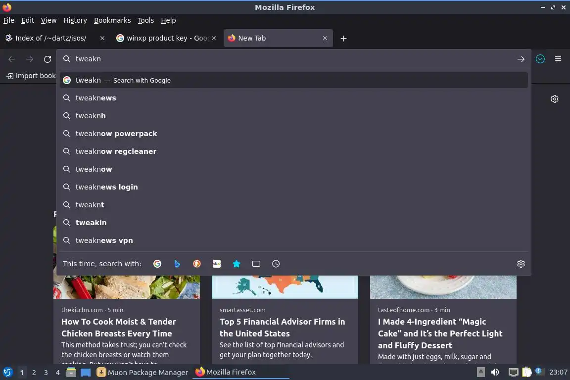The width and height of the screenshot is (570, 380).
Task: Search history with the clock icon
Action: (276, 264)
